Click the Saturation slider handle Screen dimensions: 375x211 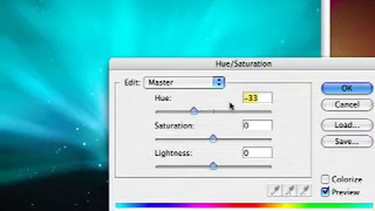(213, 138)
